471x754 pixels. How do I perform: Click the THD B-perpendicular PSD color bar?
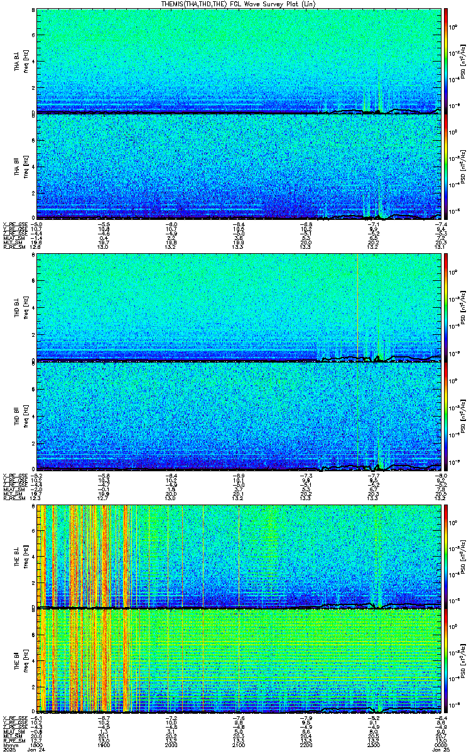446,308
